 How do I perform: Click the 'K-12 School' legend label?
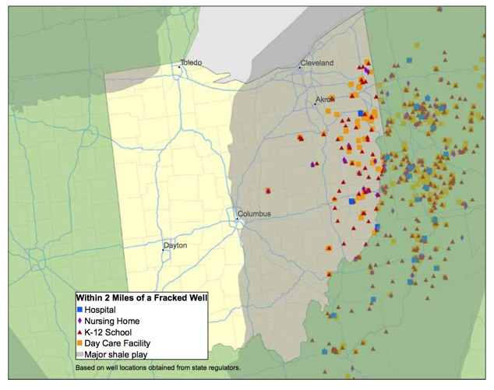click(x=108, y=332)
